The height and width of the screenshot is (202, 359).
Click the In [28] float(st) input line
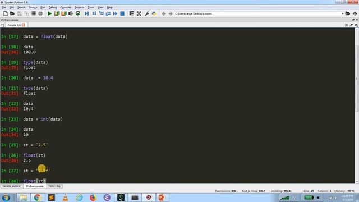[24, 181]
